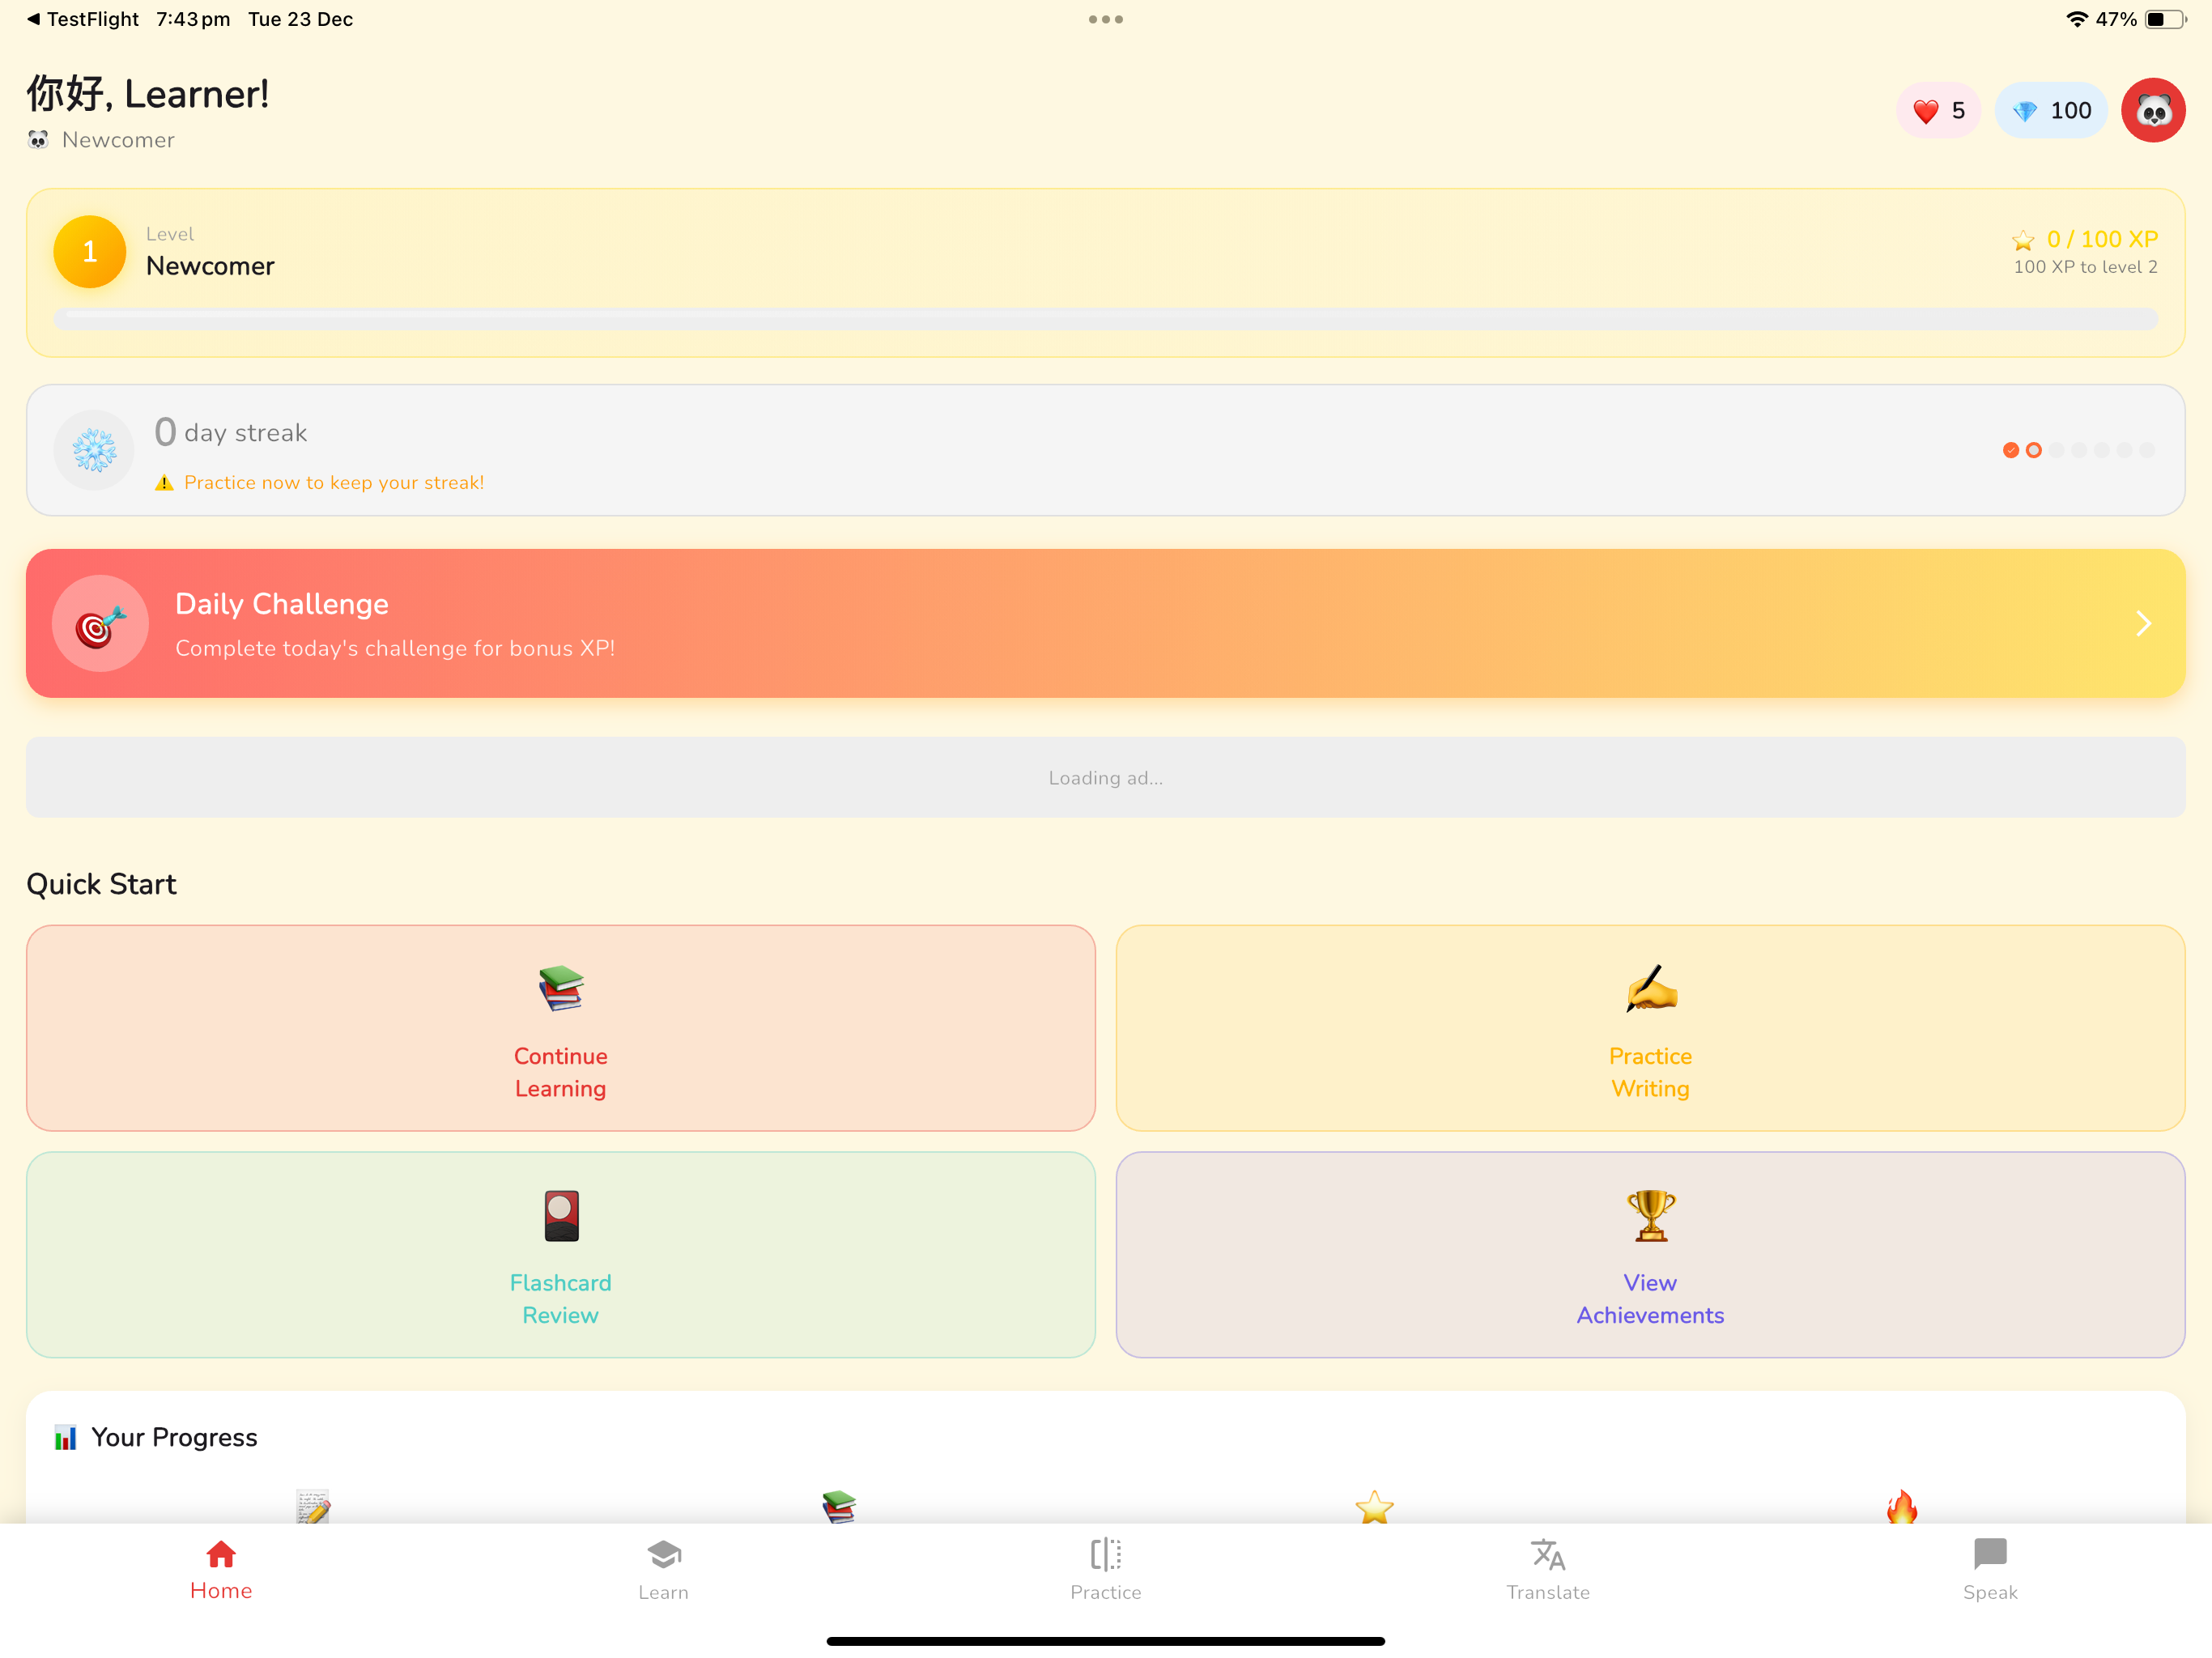Tap '0 / 100 XP' text
The width and height of the screenshot is (2212, 1658).
(2102, 239)
